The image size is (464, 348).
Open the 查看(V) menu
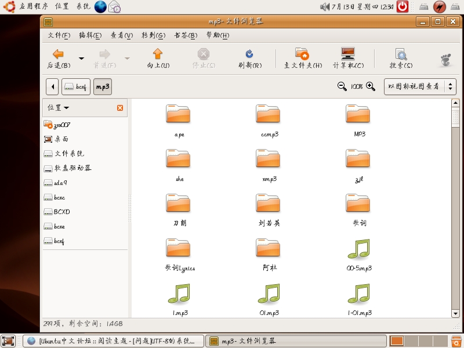[122, 35]
